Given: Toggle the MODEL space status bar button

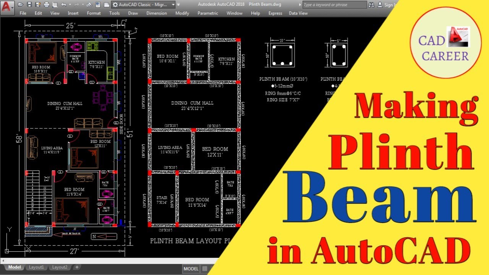Looking at the screenshot, I should pyautogui.click(x=191, y=269).
